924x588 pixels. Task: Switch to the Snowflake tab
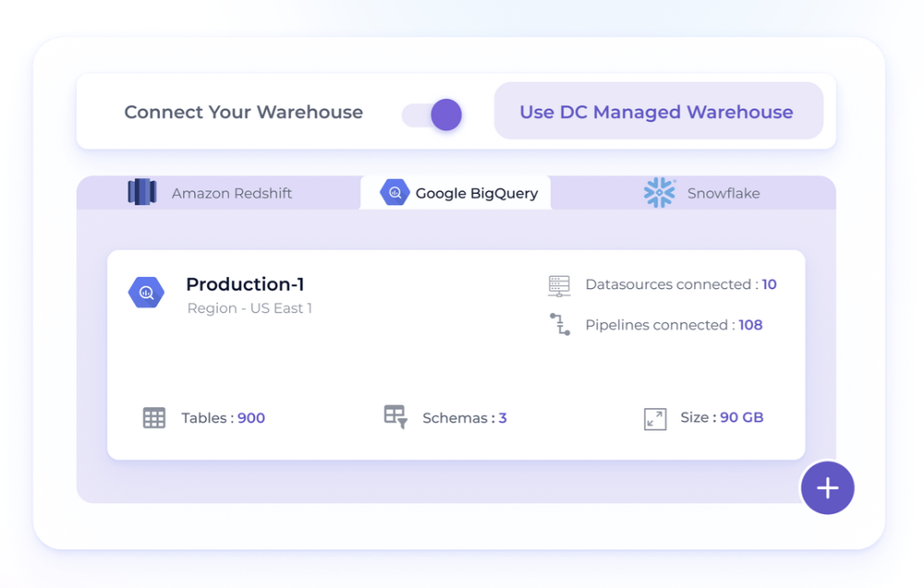point(693,193)
